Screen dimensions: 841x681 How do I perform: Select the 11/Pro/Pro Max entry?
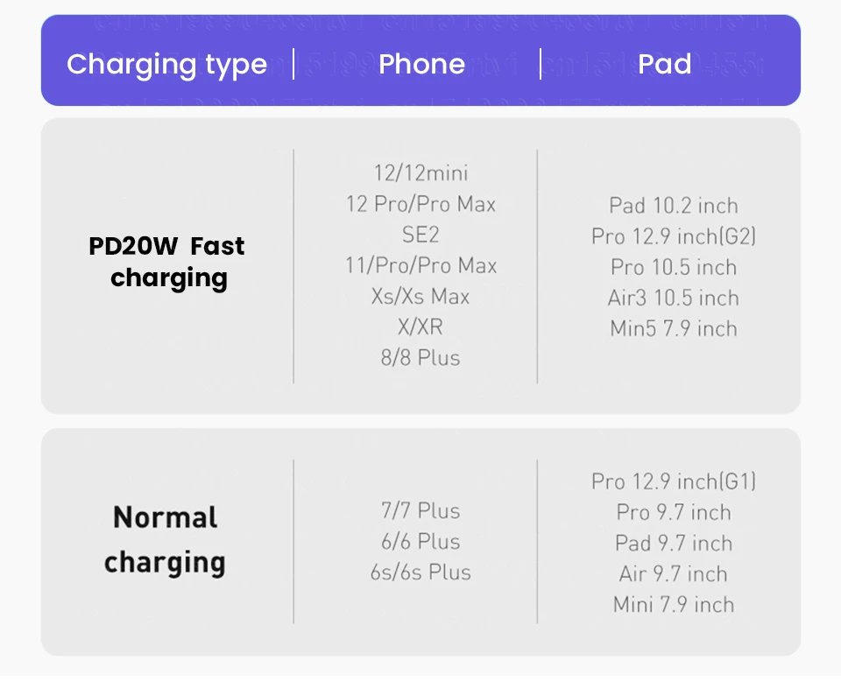point(420,265)
